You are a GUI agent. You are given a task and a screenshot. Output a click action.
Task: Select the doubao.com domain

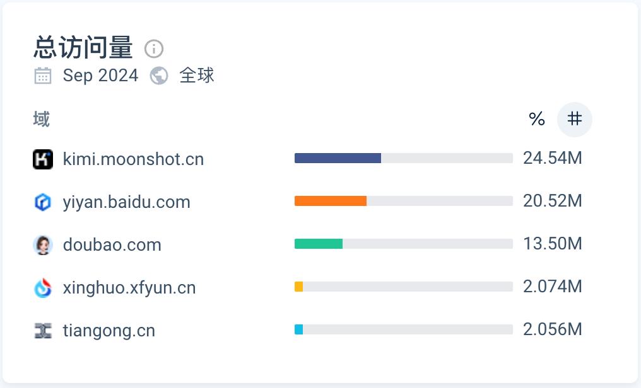(112, 245)
